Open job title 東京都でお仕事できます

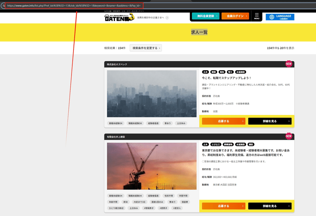tap(246, 153)
